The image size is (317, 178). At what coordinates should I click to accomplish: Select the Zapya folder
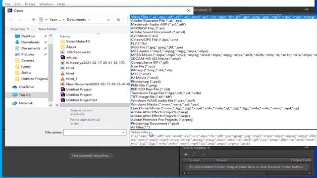click(x=71, y=46)
